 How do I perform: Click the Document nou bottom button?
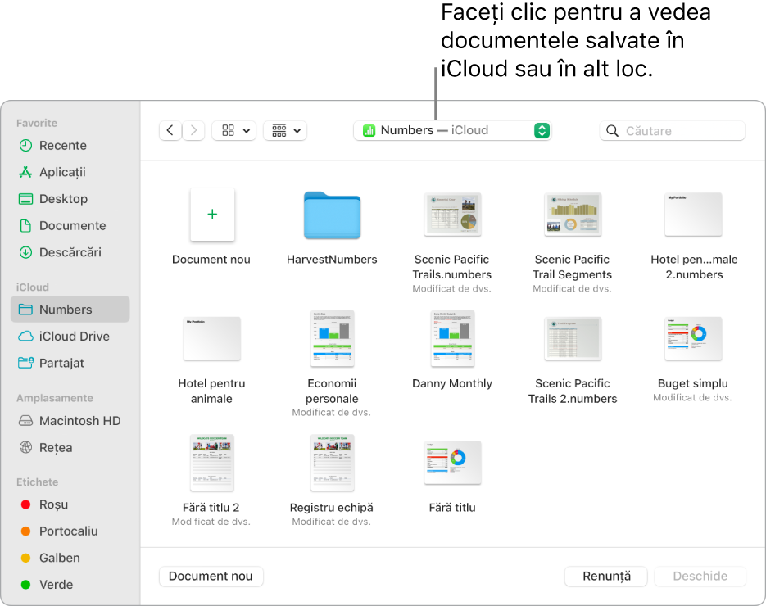[x=211, y=577]
